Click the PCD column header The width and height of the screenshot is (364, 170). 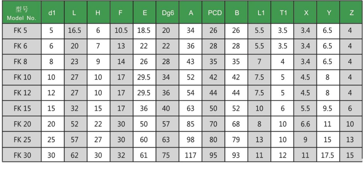pyautogui.click(x=214, y=12)
